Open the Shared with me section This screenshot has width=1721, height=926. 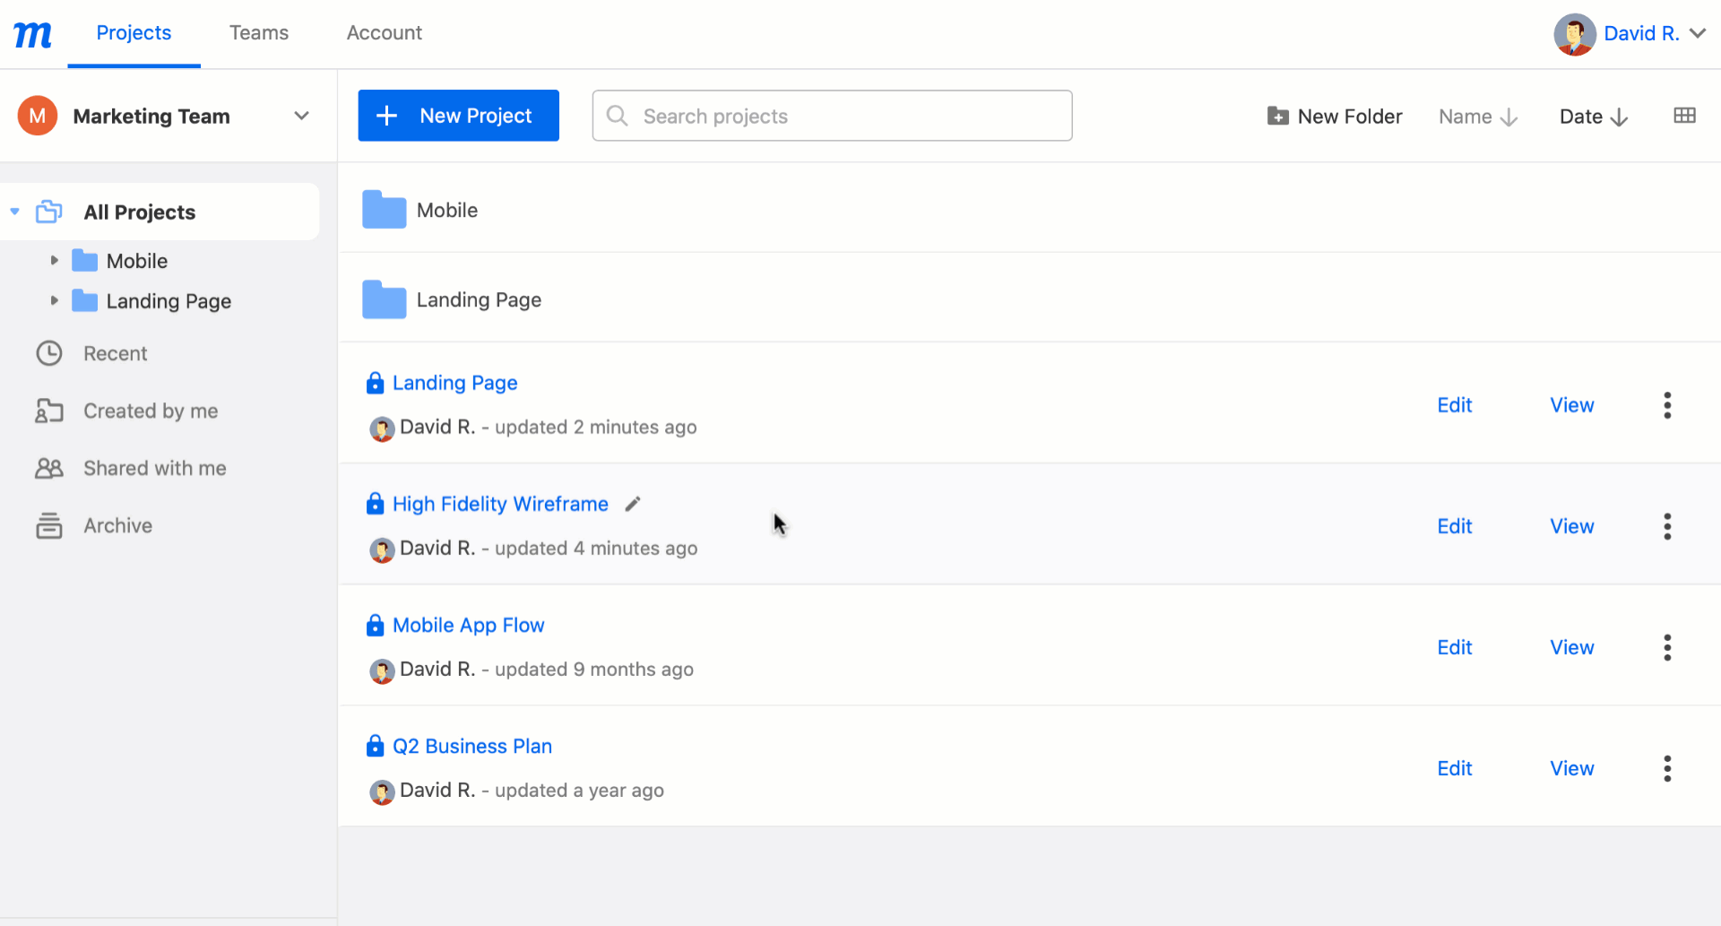pos(154,468)
